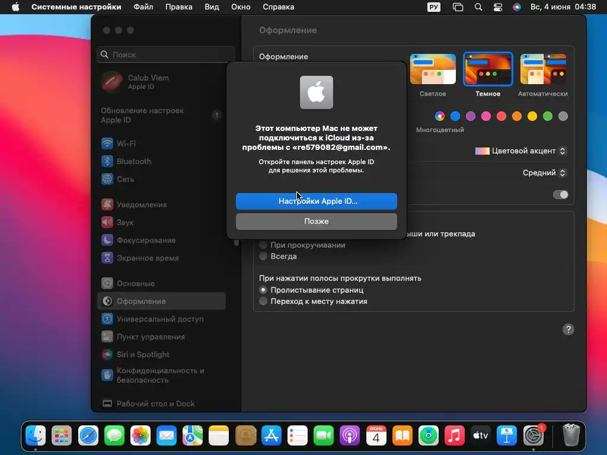Open Обновление настроек Apple ID item
The image size is (607, 455).
click(x=161, y=116)
